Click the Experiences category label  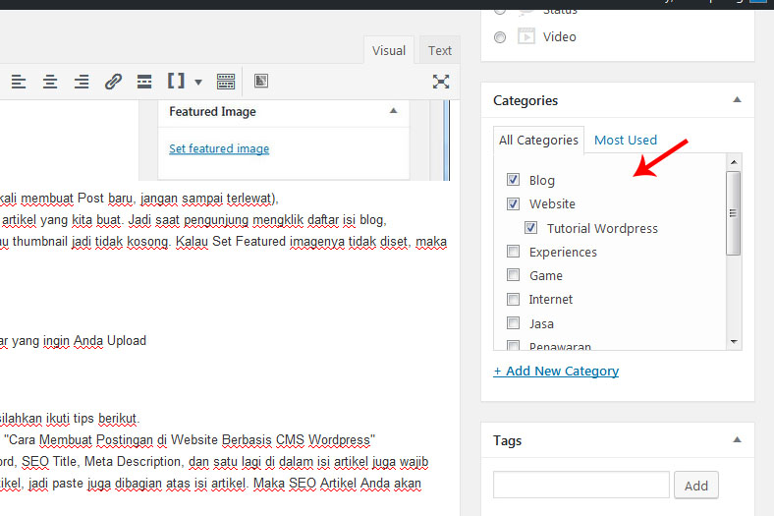pyautogui.click(x=563, y=253)
